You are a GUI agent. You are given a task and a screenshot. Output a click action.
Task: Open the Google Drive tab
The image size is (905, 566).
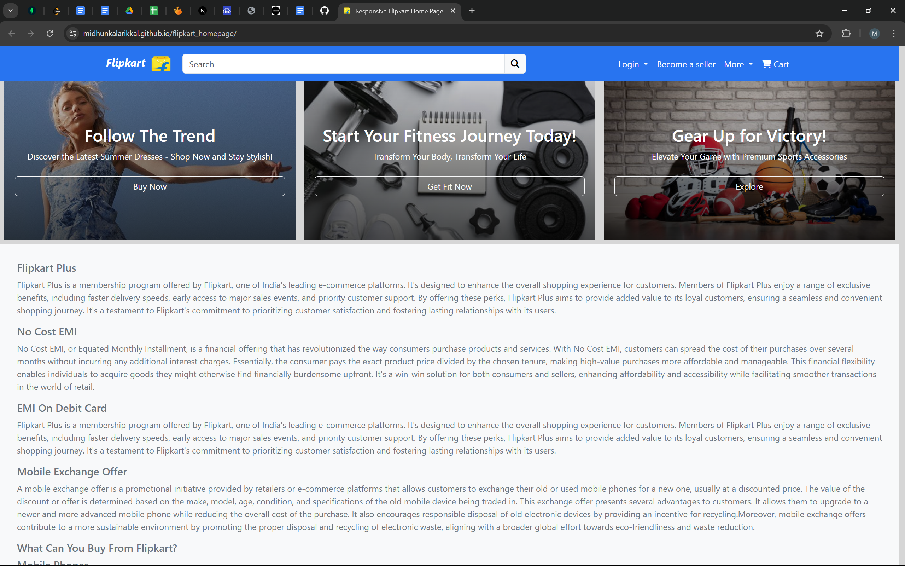129,11
